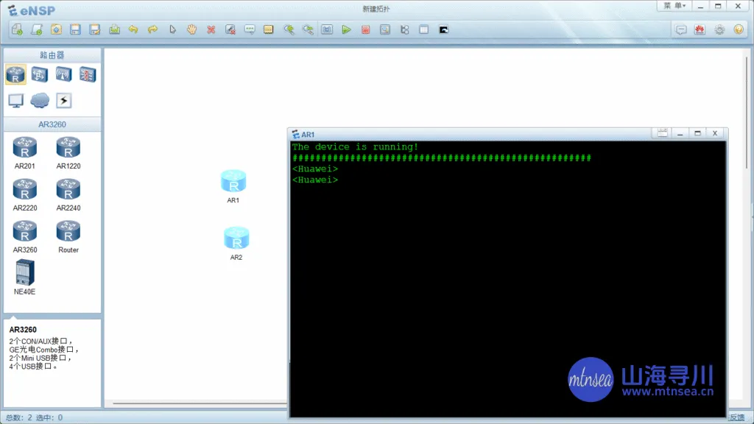Click the zoom in magnifier icon
754x424 pixels.
point(289,29)
